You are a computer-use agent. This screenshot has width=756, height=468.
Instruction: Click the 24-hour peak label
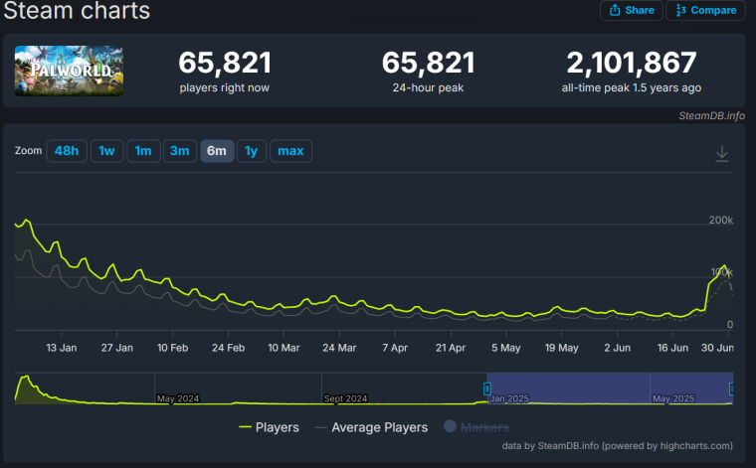[428, 87]
